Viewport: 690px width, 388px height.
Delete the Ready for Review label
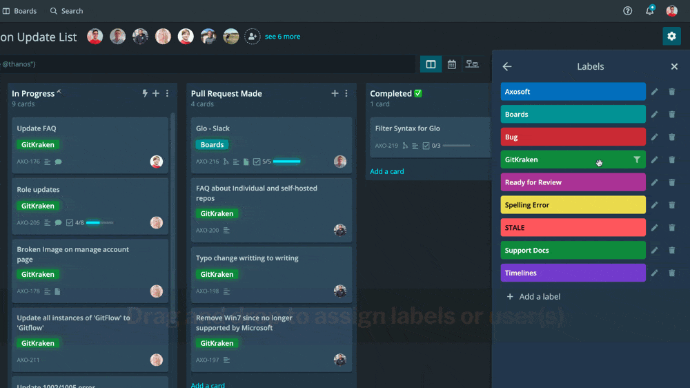coord(672,182)
